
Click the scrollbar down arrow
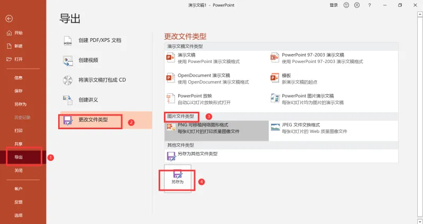tap(420, 221)
